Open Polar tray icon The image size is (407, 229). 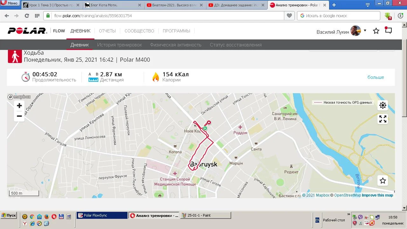click(x=366, y=223)
